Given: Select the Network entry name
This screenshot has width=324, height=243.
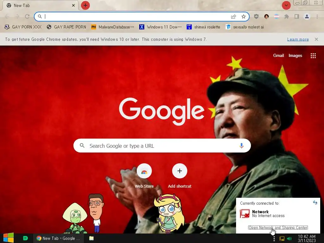Looking at the screenshot, I should tap(260, 212).
